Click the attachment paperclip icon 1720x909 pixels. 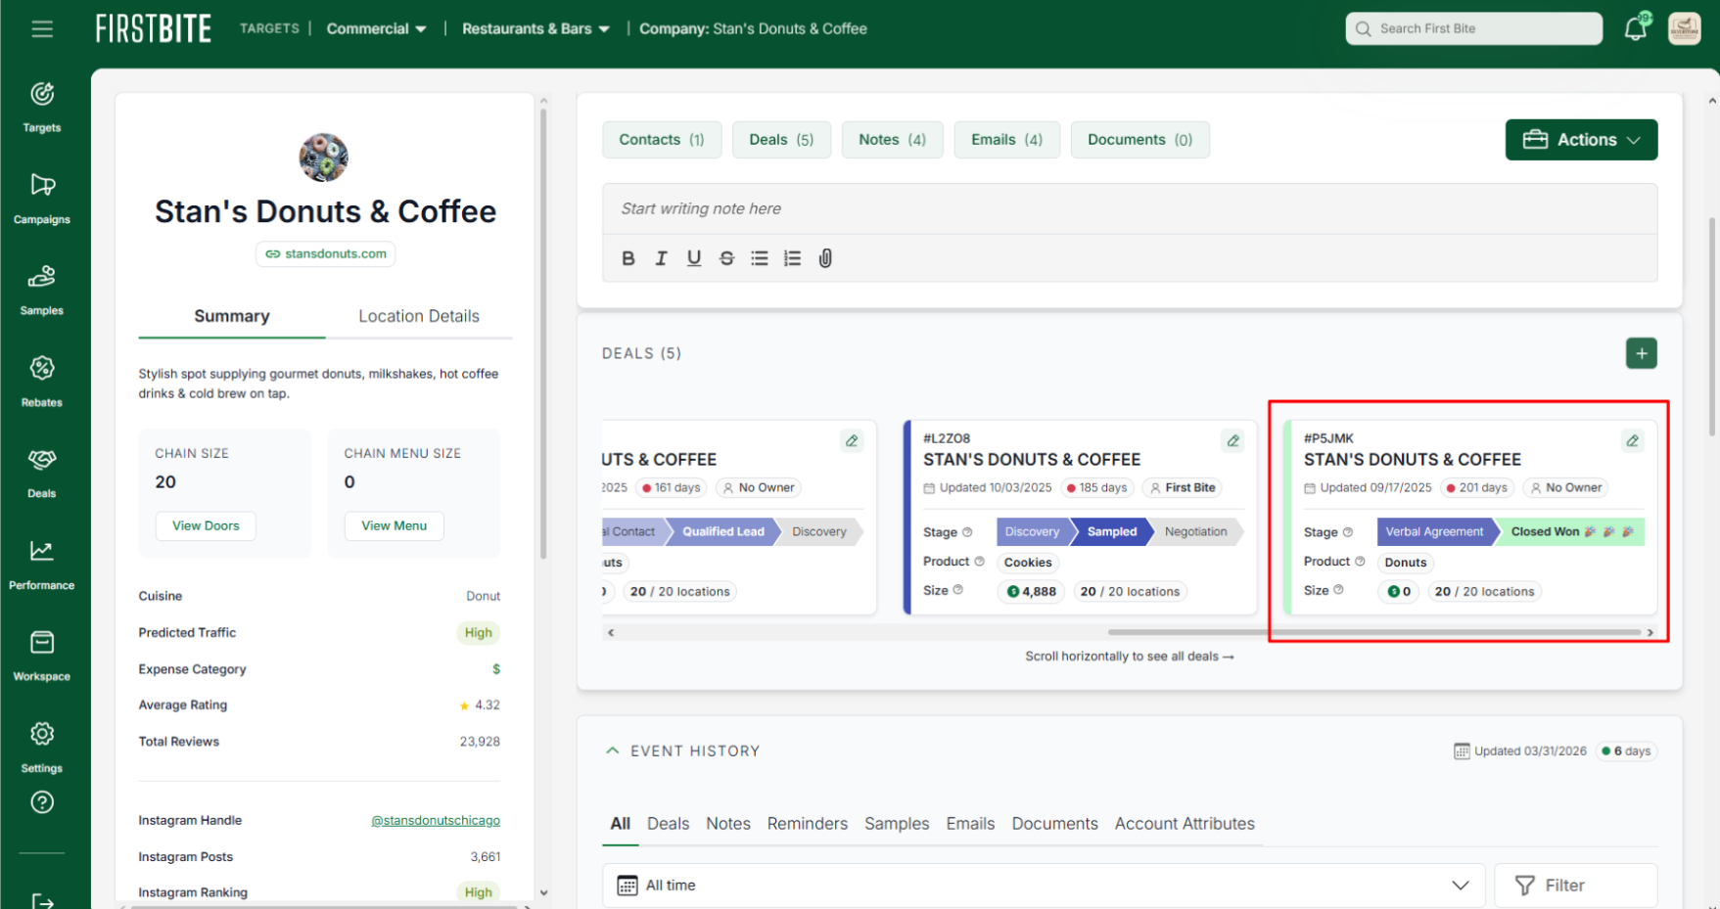825,258
